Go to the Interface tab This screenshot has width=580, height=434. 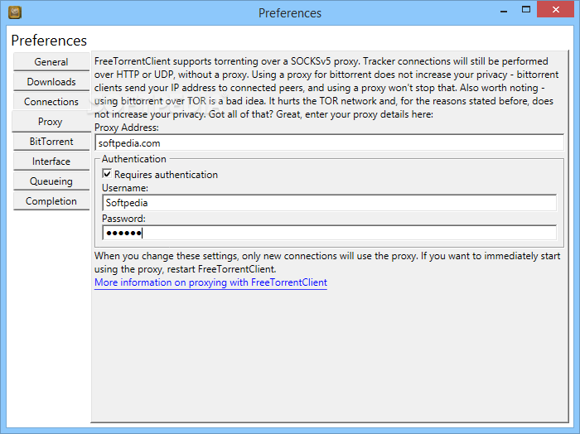[x=51, y=162]
